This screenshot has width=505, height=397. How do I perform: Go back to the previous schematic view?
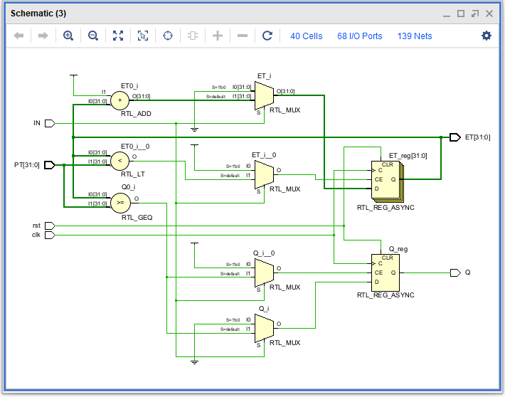(x=19, y=36)
